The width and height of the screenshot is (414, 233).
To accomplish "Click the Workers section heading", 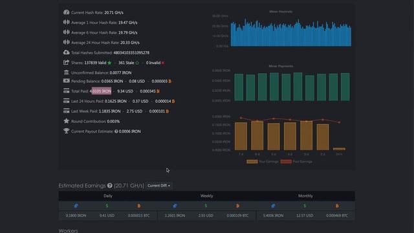I will pyautogui.click(x=68, y=230).
